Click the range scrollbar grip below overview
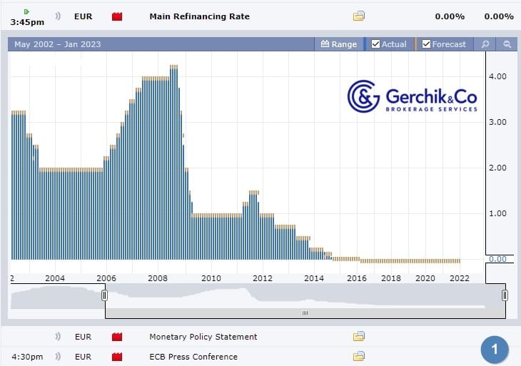This screenshot has width=521, height=366. (305, 312)
